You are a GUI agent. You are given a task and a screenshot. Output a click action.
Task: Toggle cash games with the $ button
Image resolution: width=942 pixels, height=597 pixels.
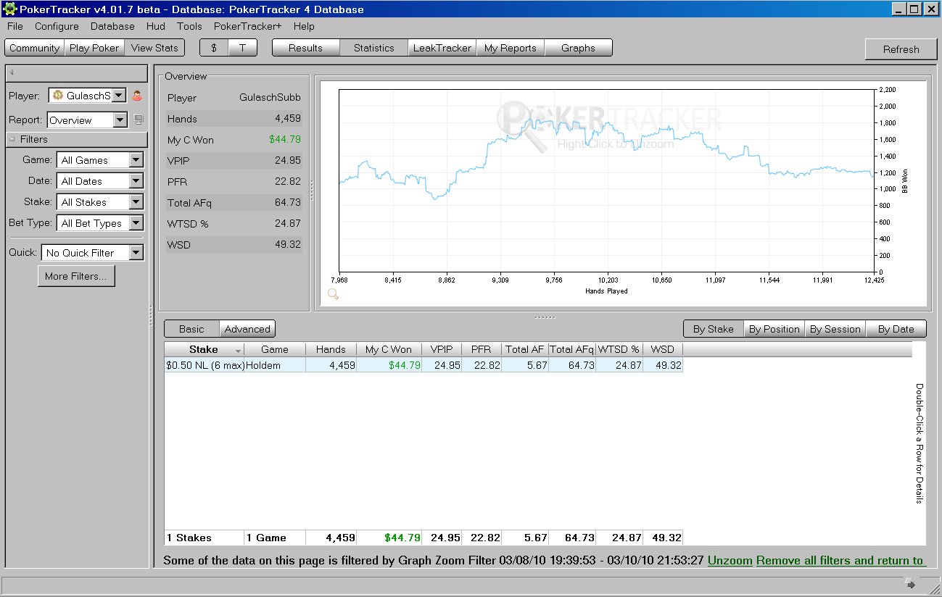214,48
